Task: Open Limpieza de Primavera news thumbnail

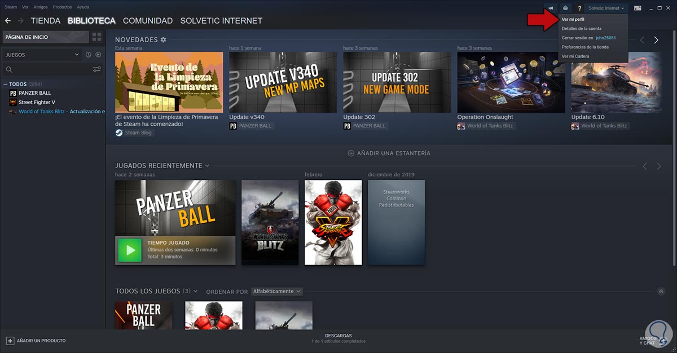Action: click(169, 82)
